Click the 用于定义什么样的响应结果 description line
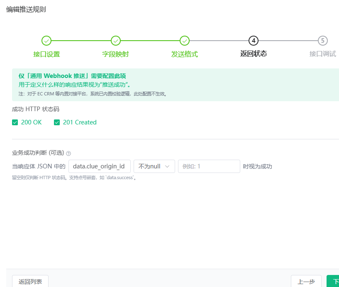The image size is (339, 287). tap(75, 85)
